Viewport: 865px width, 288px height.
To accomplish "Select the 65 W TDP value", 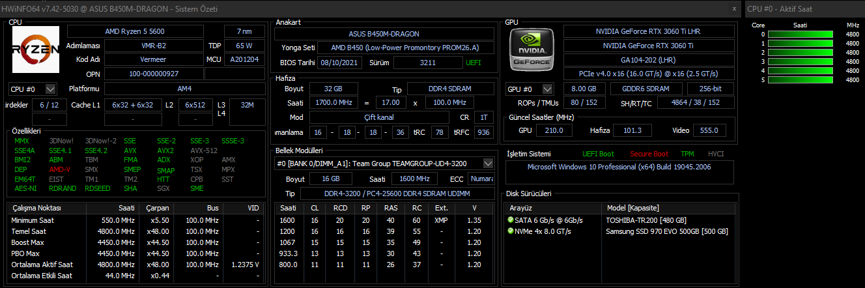I will [x=245, y=46].
